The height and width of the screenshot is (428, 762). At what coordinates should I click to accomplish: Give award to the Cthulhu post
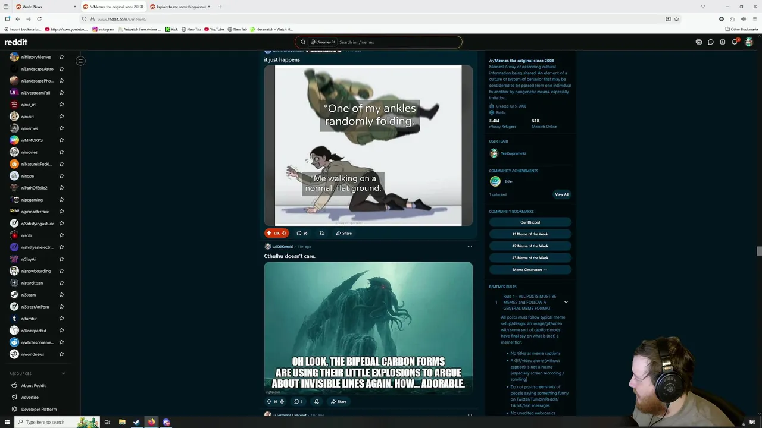[316, 402]
